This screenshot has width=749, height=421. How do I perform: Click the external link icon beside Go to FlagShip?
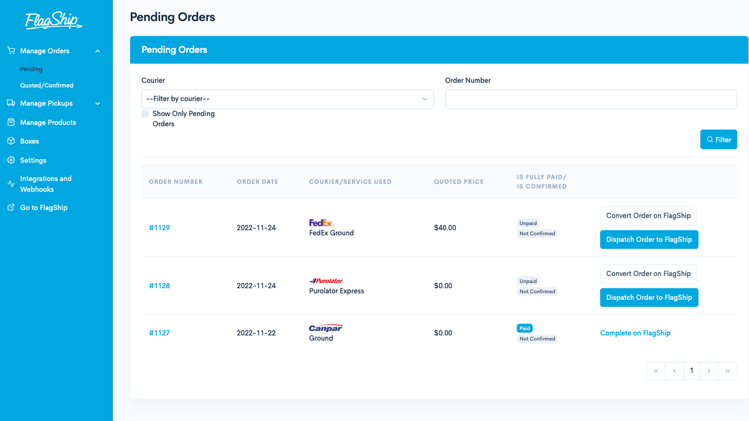[x=11, y=208]
